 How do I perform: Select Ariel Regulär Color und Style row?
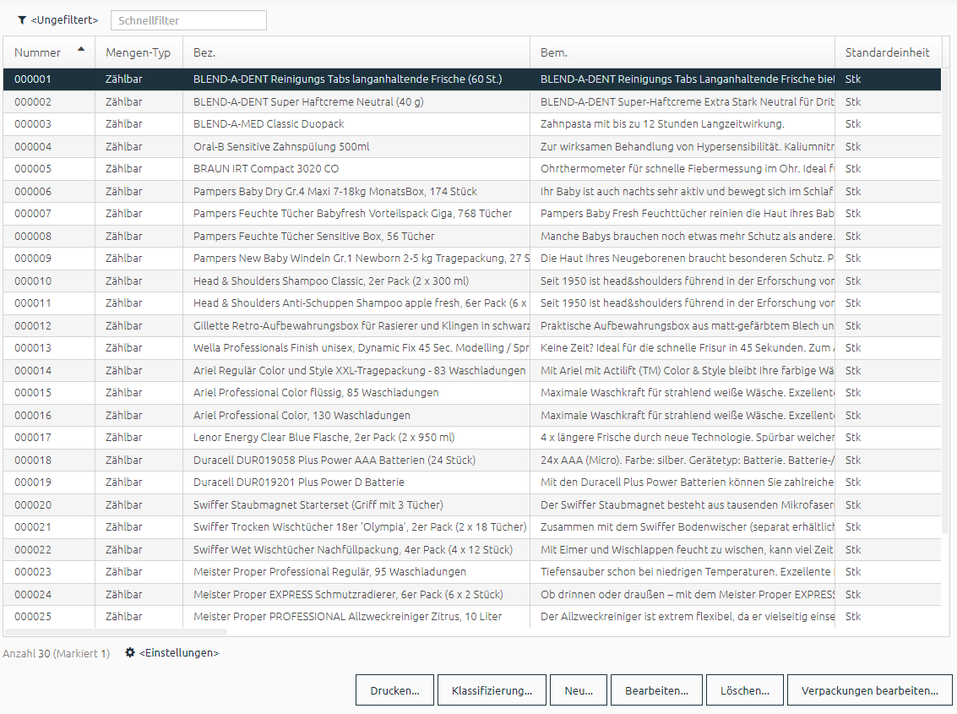click(472, 370)
